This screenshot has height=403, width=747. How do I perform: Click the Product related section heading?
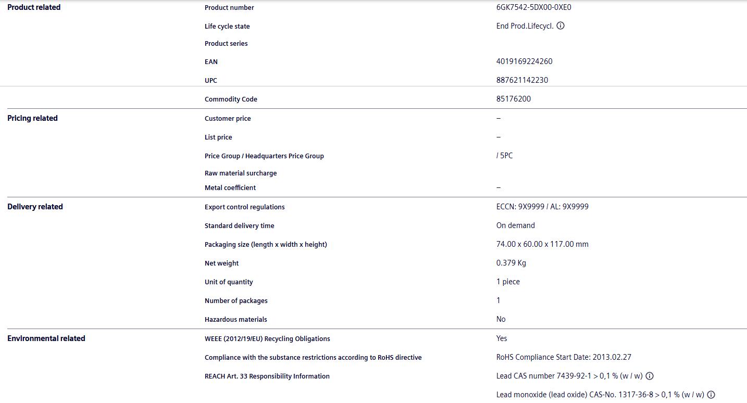tap(34, 7)
